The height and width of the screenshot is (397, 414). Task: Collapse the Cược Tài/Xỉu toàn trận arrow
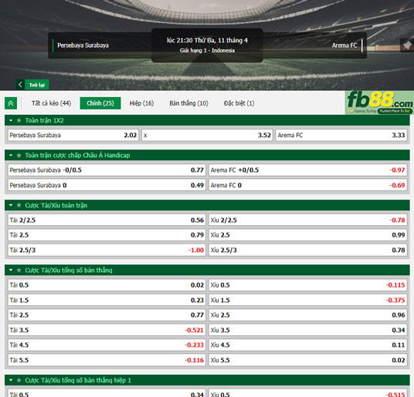(11, 205)
